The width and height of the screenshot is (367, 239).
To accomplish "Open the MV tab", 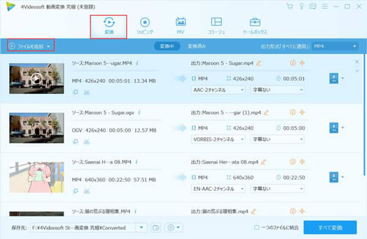I will click(180, 26).
